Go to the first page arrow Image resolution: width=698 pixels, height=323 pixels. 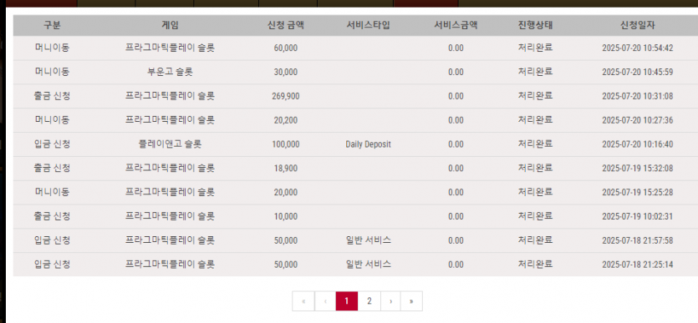(303, 301)
